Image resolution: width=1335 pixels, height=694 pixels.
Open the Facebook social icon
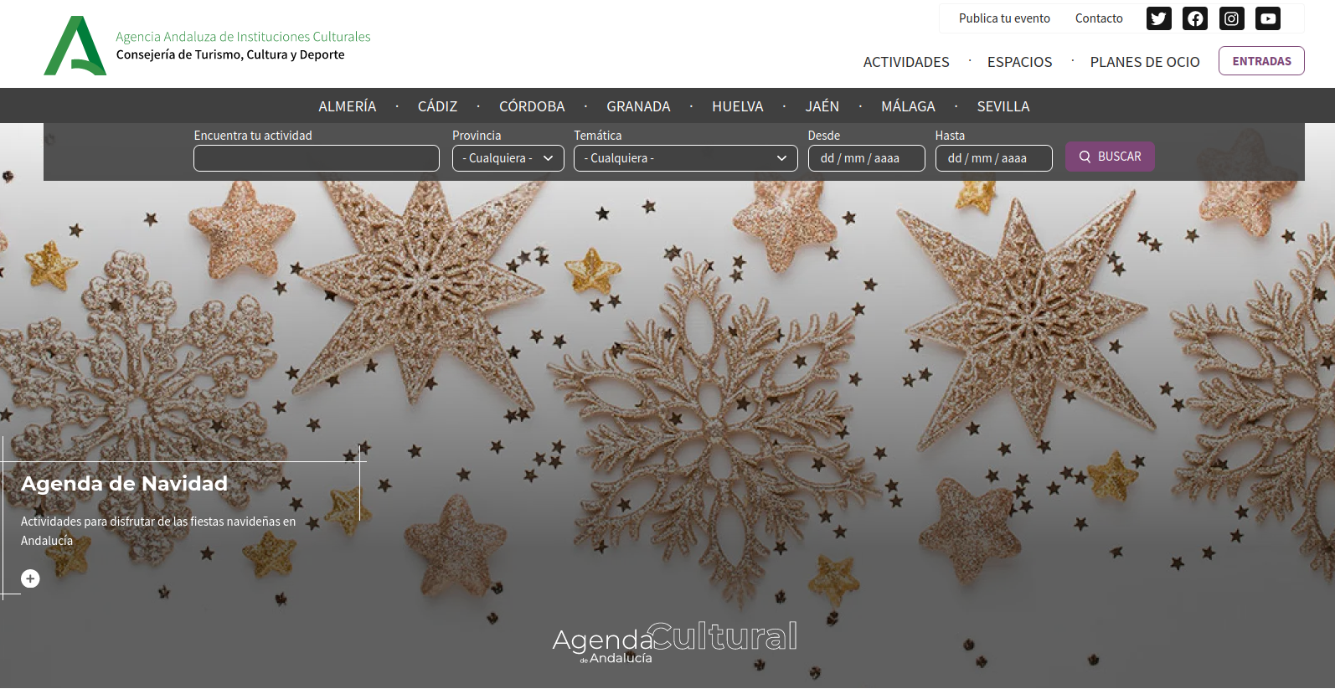[x=1195, y=18]
